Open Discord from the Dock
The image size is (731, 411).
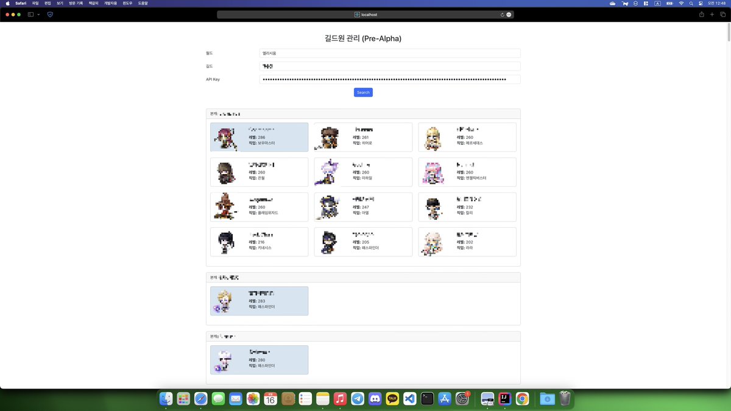[x=375, y=399]
